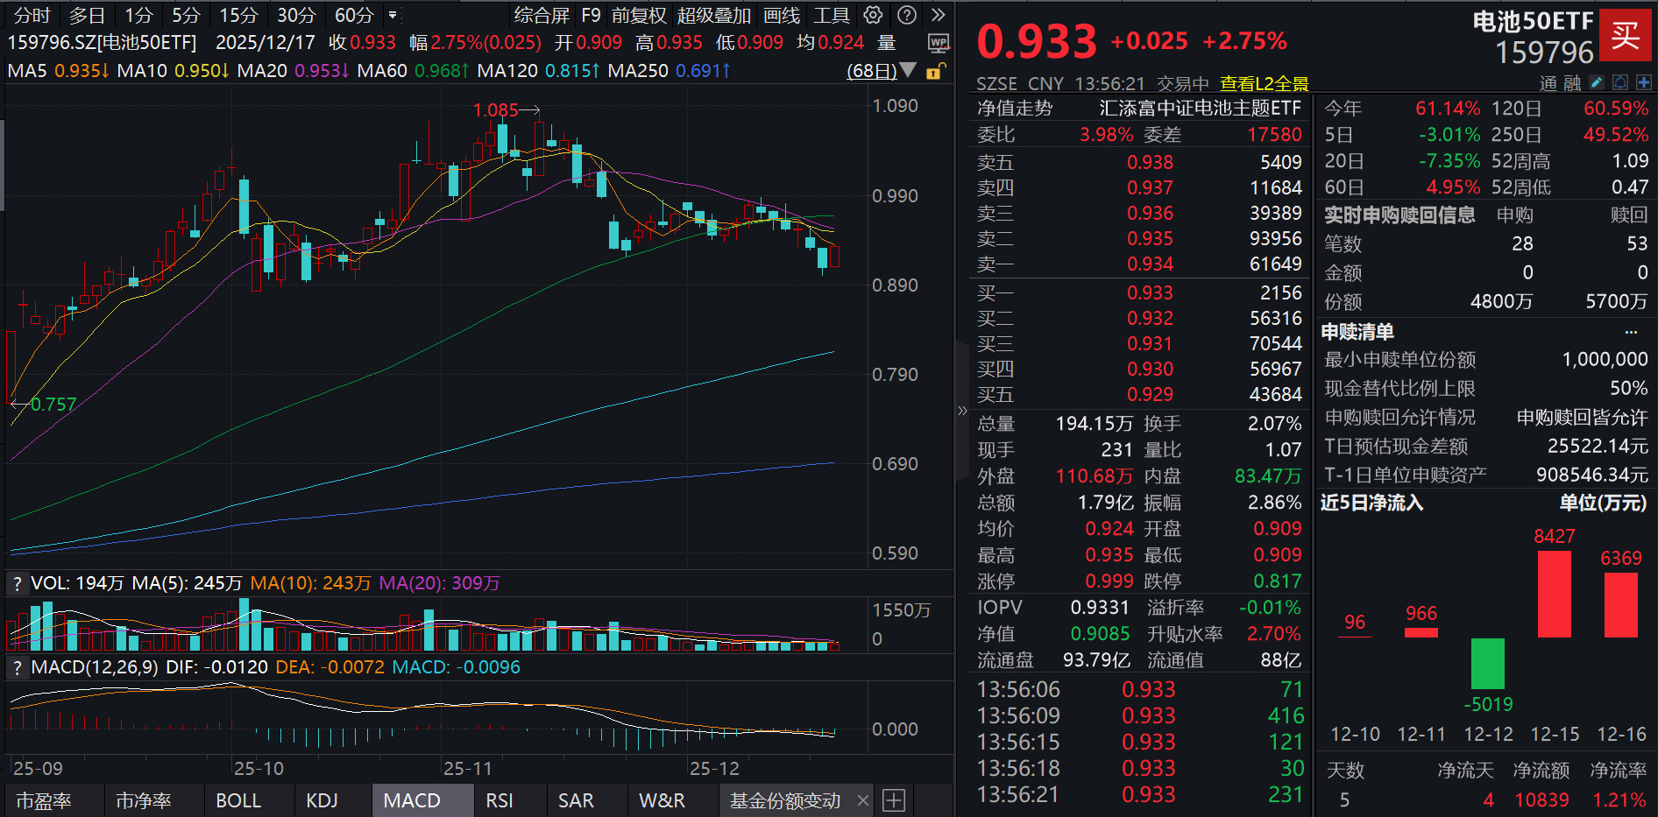The width and height of the screenshot is (1658, 817).
Task: Open the (68日) period dropdown arrow
Action: [909, 71]
